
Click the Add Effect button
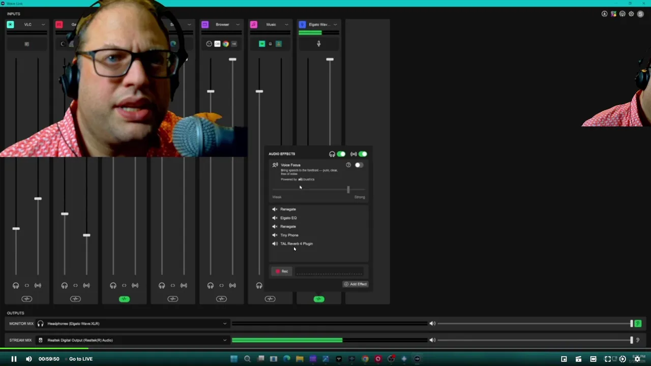click(x=355, y=284)
